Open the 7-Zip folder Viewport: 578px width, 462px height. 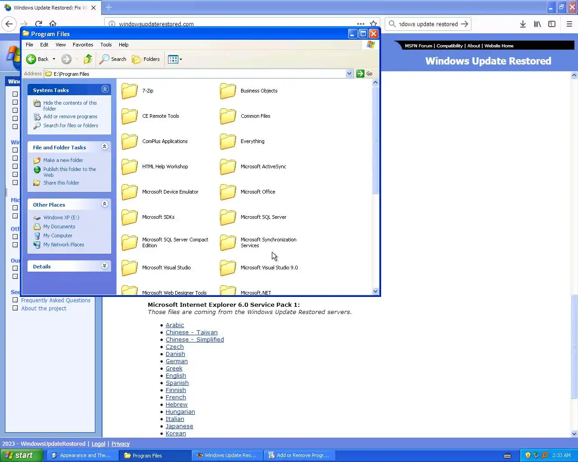(x=138, y=91)
